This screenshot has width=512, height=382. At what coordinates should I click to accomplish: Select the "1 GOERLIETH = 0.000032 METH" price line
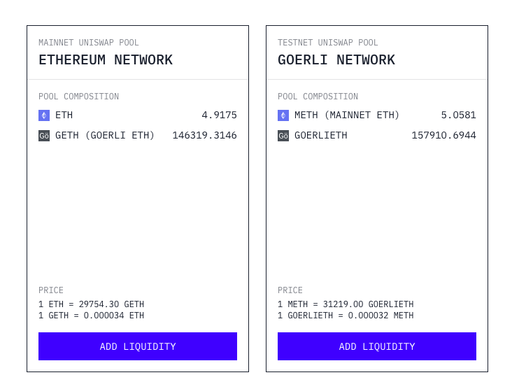(346, 316)
